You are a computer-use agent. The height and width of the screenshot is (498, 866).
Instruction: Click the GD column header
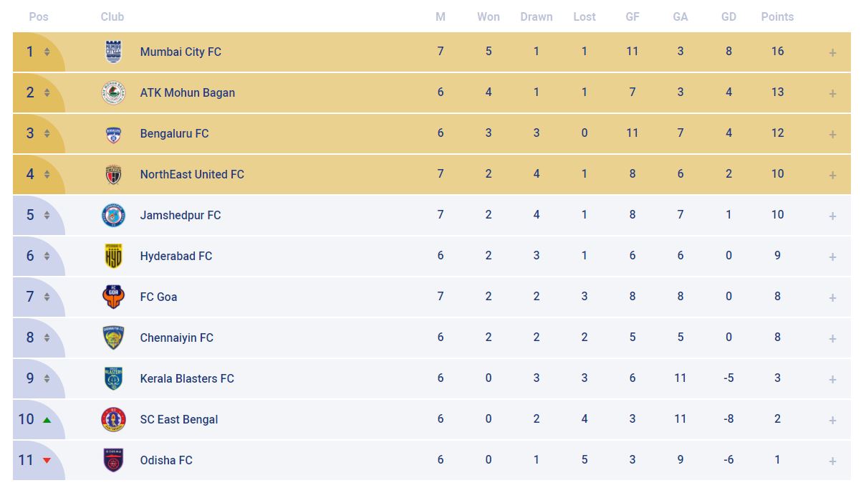(728, 16)
